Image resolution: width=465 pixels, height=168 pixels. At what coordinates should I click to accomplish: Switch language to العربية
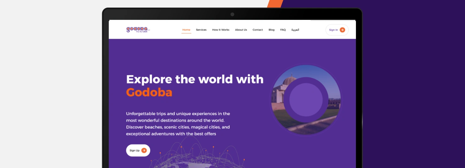295,30
